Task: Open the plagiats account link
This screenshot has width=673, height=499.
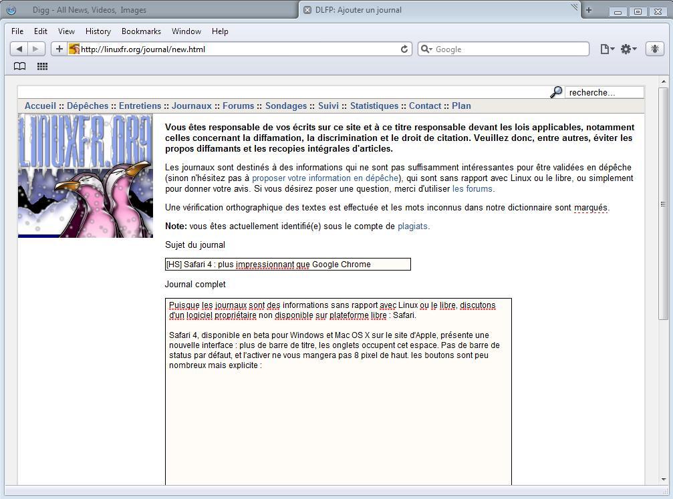Action: point(412,226)
